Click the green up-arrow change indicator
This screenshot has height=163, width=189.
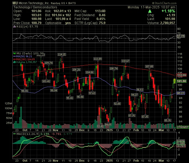pyautogui.click(x=150, y=11)
